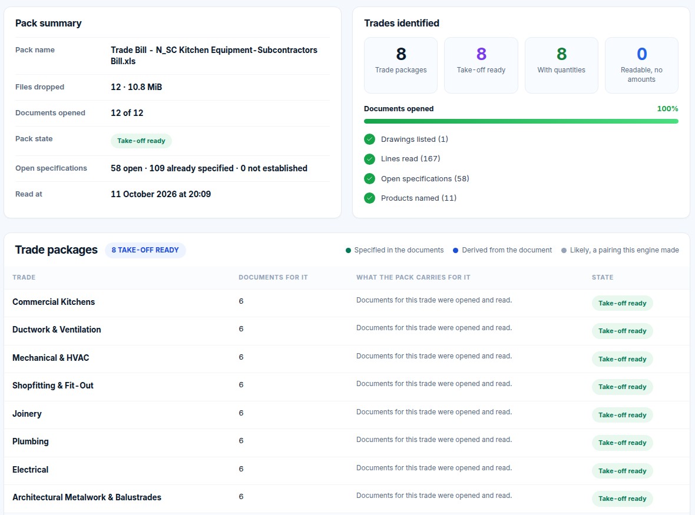
Task: Select the Readable, no amounts card
Action: 641,65
